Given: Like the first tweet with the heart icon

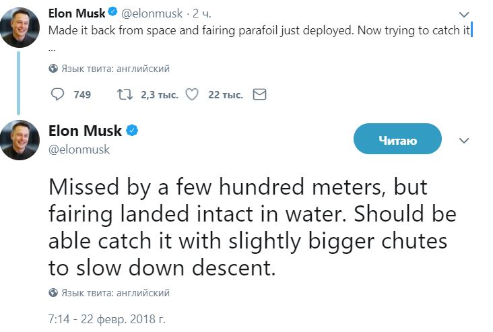Looking at the screenshot, I should pyautogui.click(x=192, y=94).
